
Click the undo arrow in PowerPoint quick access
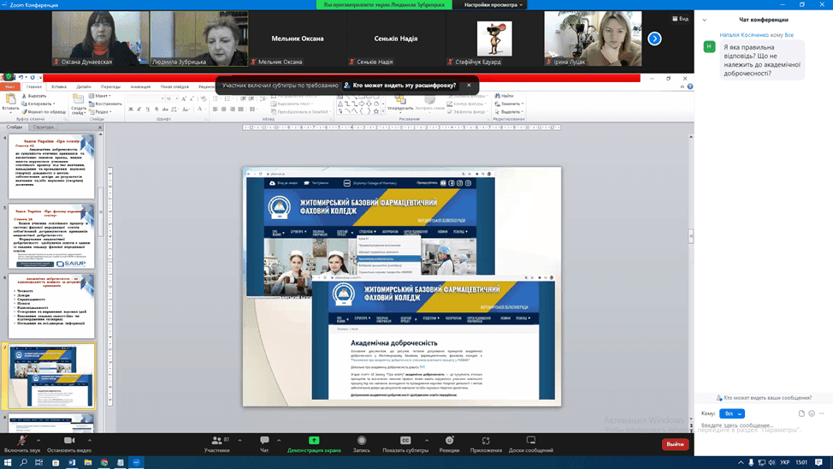pos(21,78)
